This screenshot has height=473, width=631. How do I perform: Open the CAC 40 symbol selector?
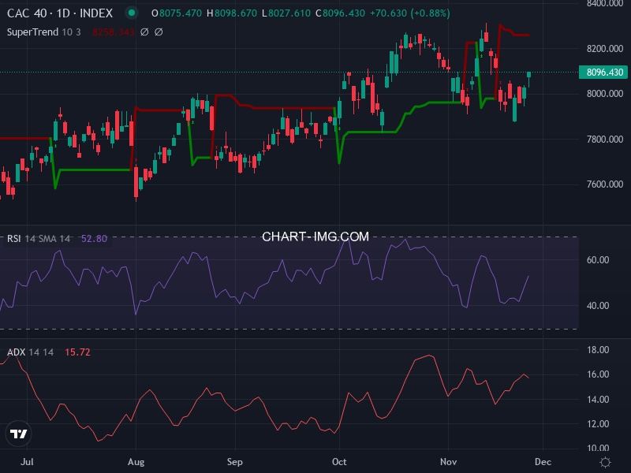(x=26, y=13)
